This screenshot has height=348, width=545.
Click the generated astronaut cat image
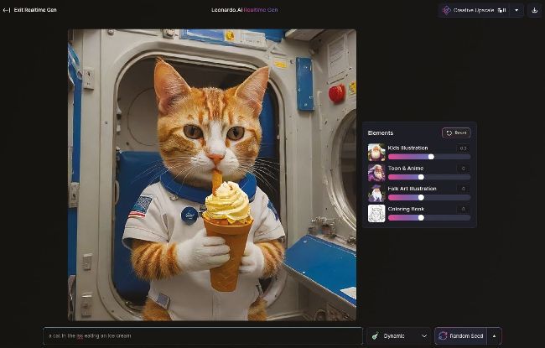point(211,174)
